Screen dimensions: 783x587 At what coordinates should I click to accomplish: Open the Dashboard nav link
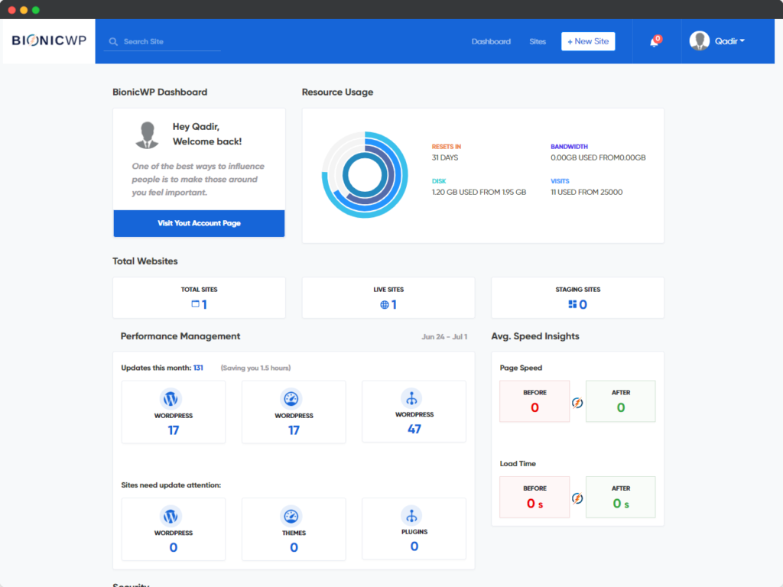491,41
